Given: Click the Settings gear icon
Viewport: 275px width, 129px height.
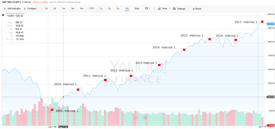Looking at the screenshot, I should [x=174, y=9].
